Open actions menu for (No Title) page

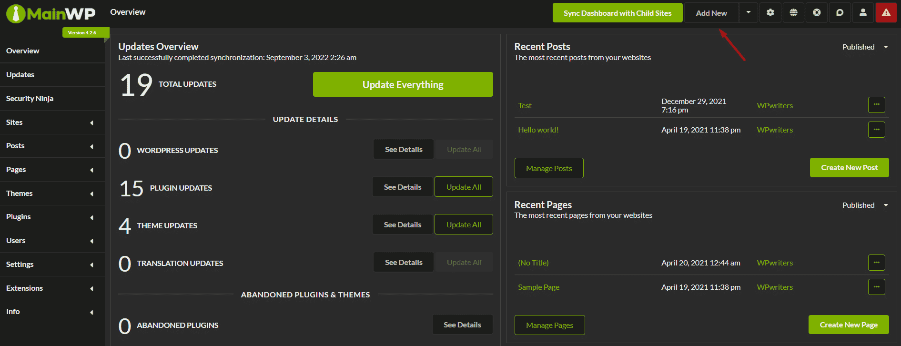(876, 263)
